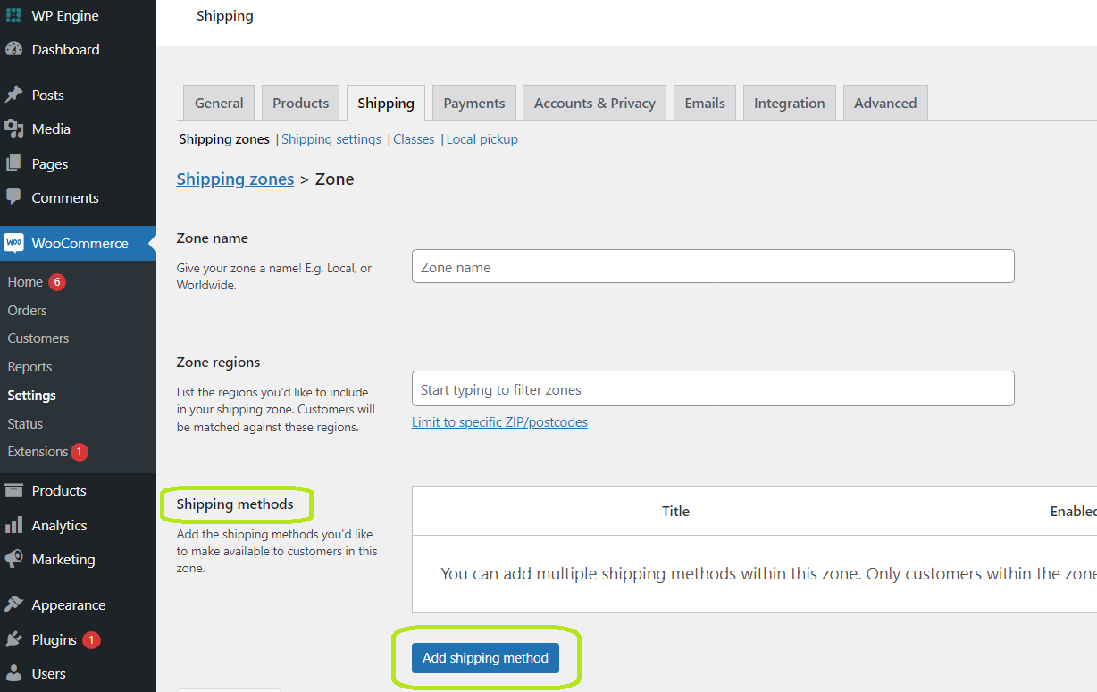Screen dimensions: 1097x692
Task: Open Media library icon in sidebar
Action: tap(13, 129)
